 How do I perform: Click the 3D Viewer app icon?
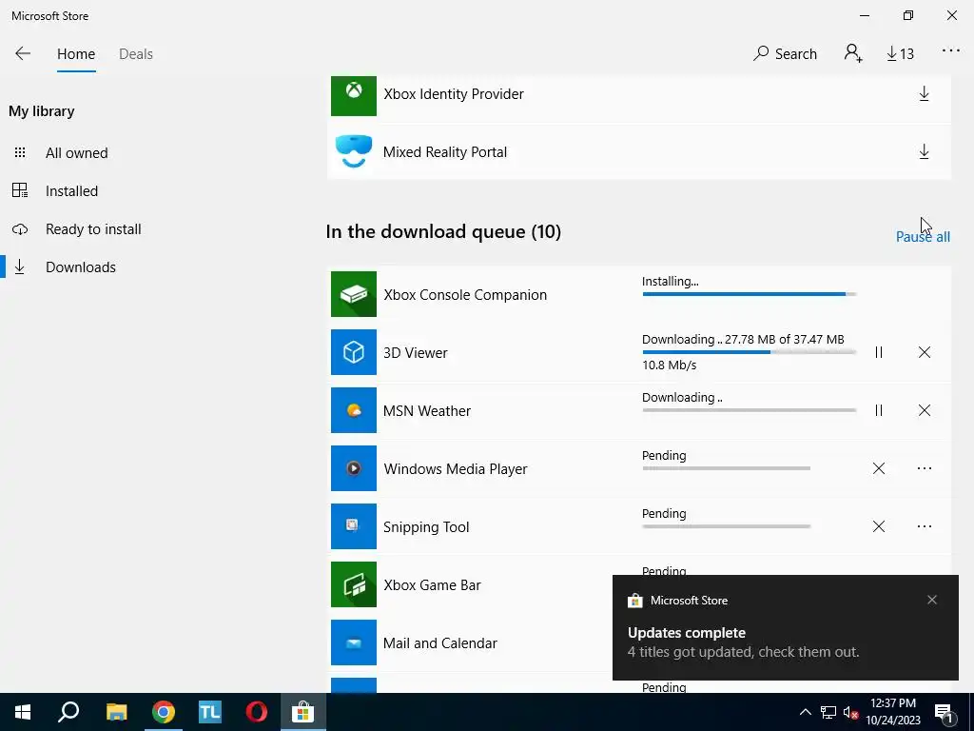point(354,352)
